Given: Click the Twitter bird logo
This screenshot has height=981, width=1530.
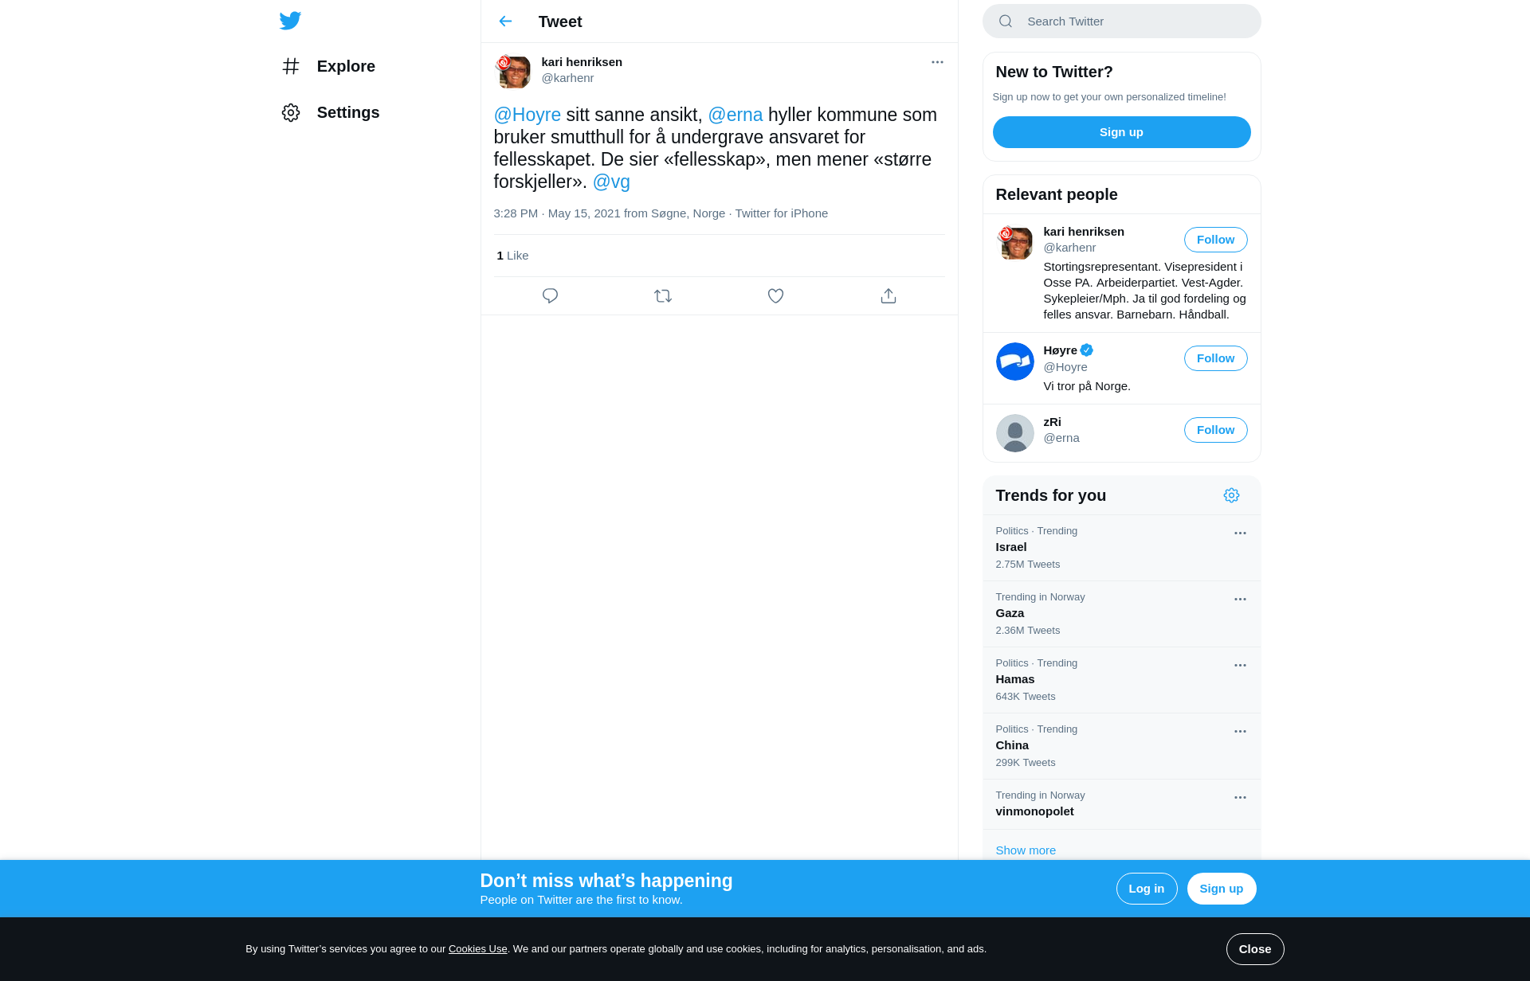Looking at the screenshot, I should point(290,21).
